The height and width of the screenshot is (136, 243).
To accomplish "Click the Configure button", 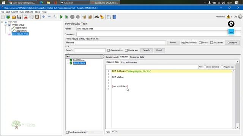I will (232, 43).
